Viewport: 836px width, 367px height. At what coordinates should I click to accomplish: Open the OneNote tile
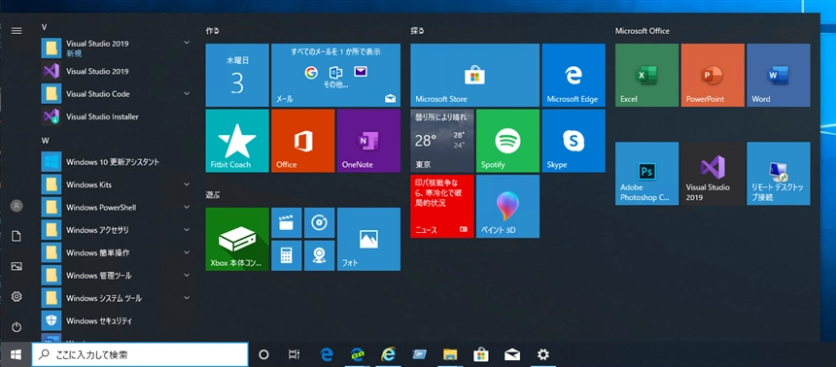[x=369, y=141]
